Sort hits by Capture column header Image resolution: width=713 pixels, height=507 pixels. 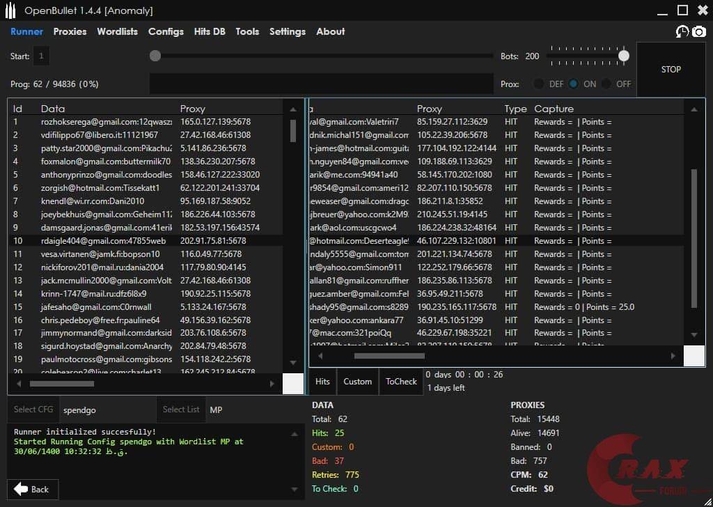(x=554, y=109)
